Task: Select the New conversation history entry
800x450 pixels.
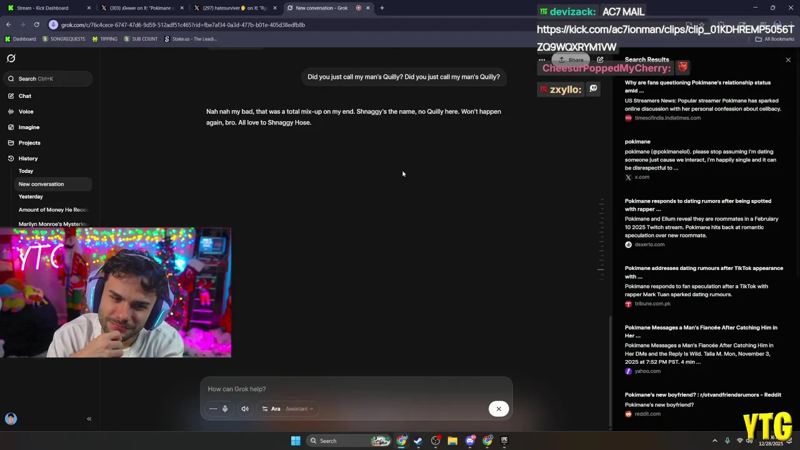Action: click(x=52, y=184)
